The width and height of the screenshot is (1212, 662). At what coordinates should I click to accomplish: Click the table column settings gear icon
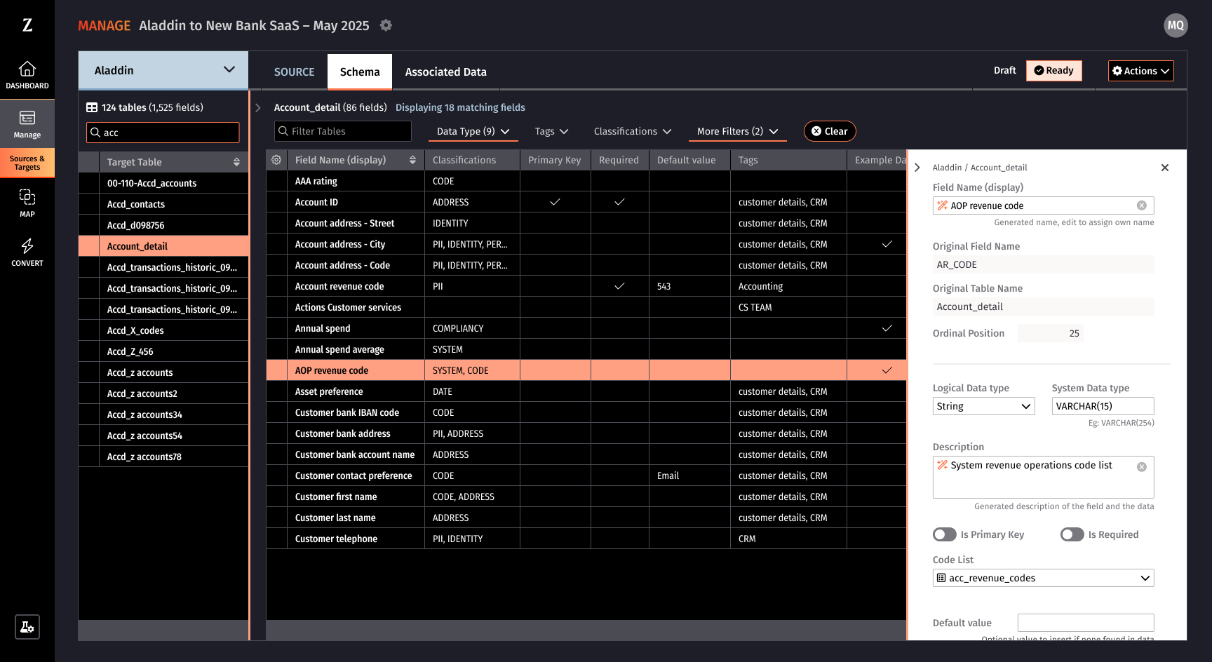click(x=276, y=160)
